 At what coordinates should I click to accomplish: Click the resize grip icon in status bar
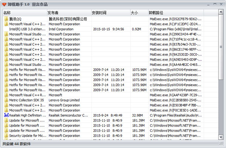click(x=221, y=143)
